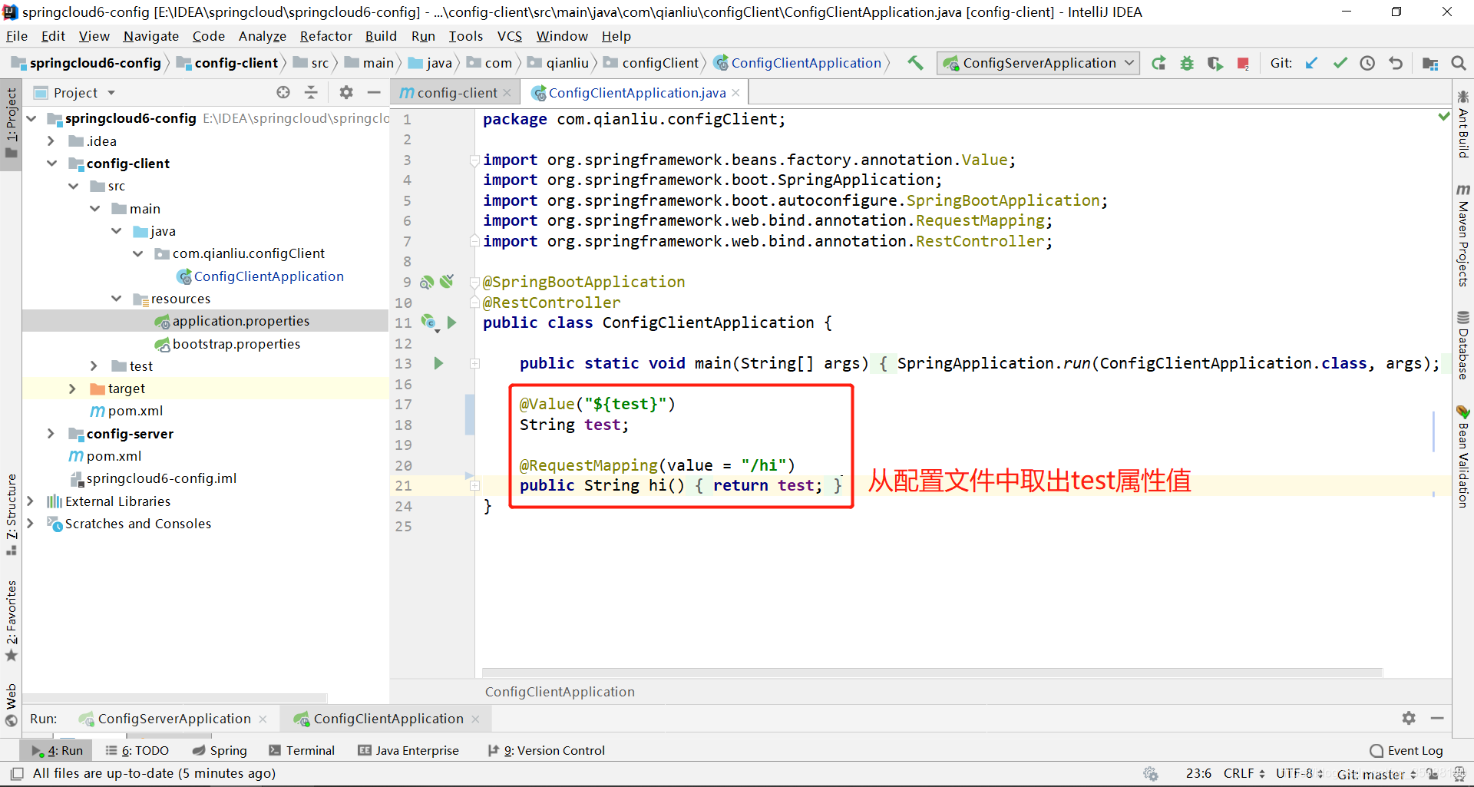
Task: Open Bean Validation side panel
Action: point(1463,456)
